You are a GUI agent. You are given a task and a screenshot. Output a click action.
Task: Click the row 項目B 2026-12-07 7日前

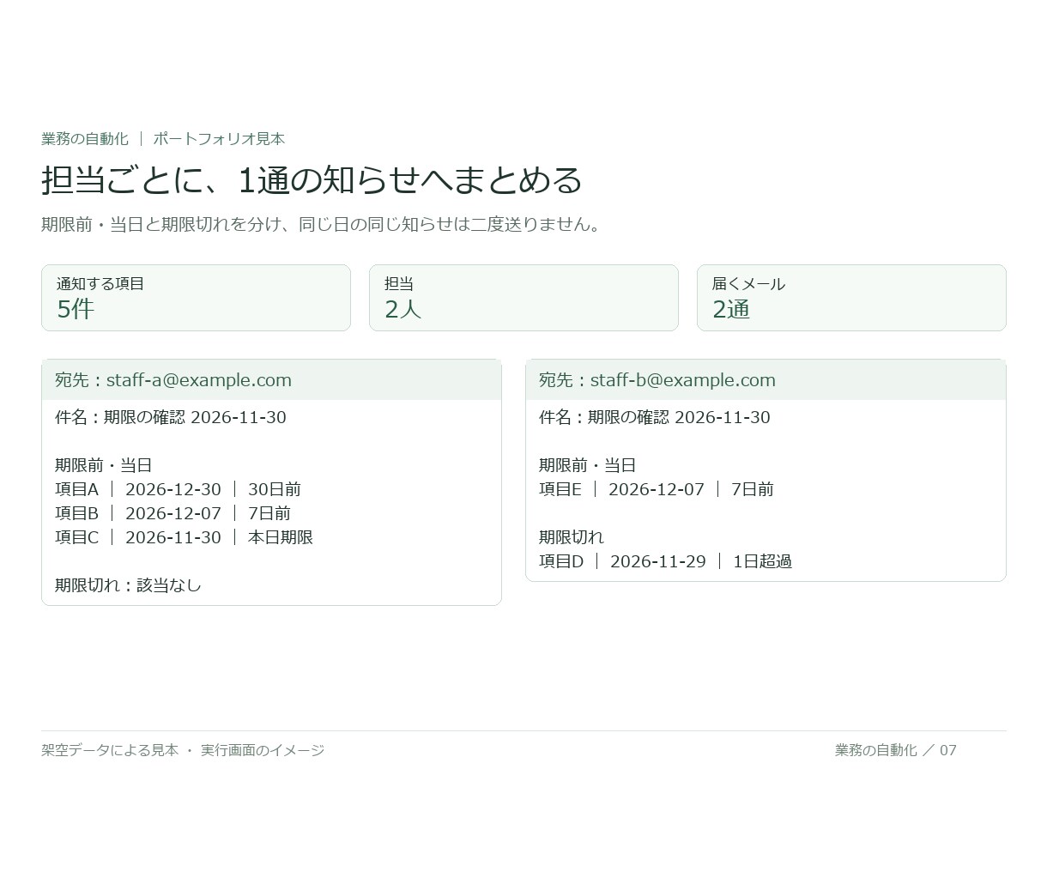pos(172,513)
